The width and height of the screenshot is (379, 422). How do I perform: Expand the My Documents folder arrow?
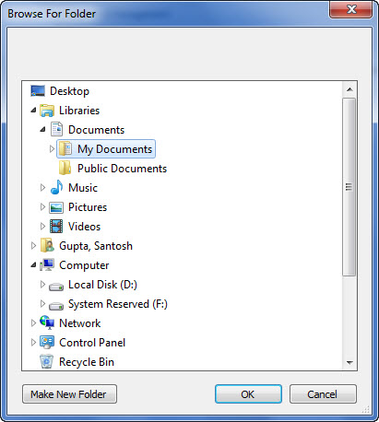click(52, 149)
